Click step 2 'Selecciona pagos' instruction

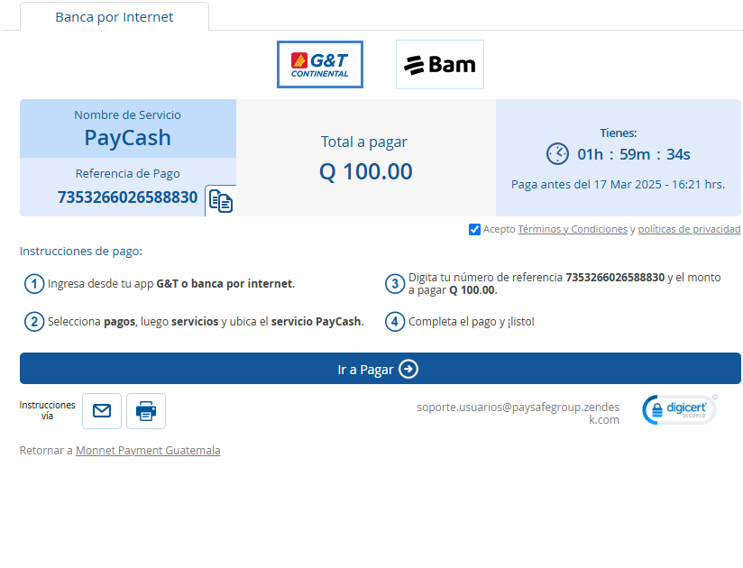(206, 322)
